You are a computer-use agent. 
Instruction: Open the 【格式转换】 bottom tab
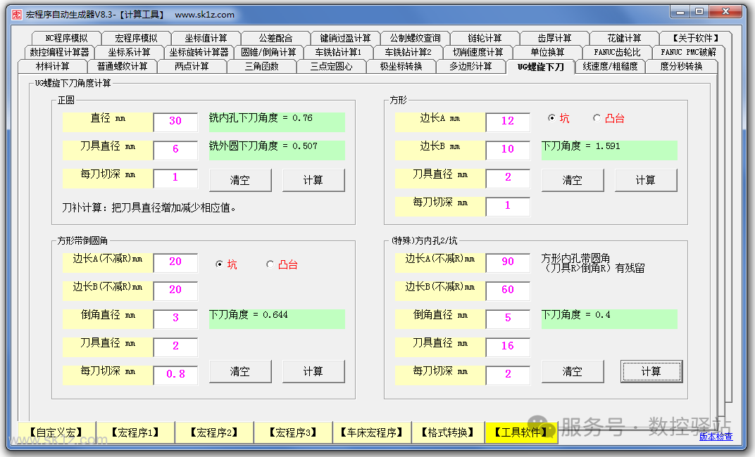point(448,432)
